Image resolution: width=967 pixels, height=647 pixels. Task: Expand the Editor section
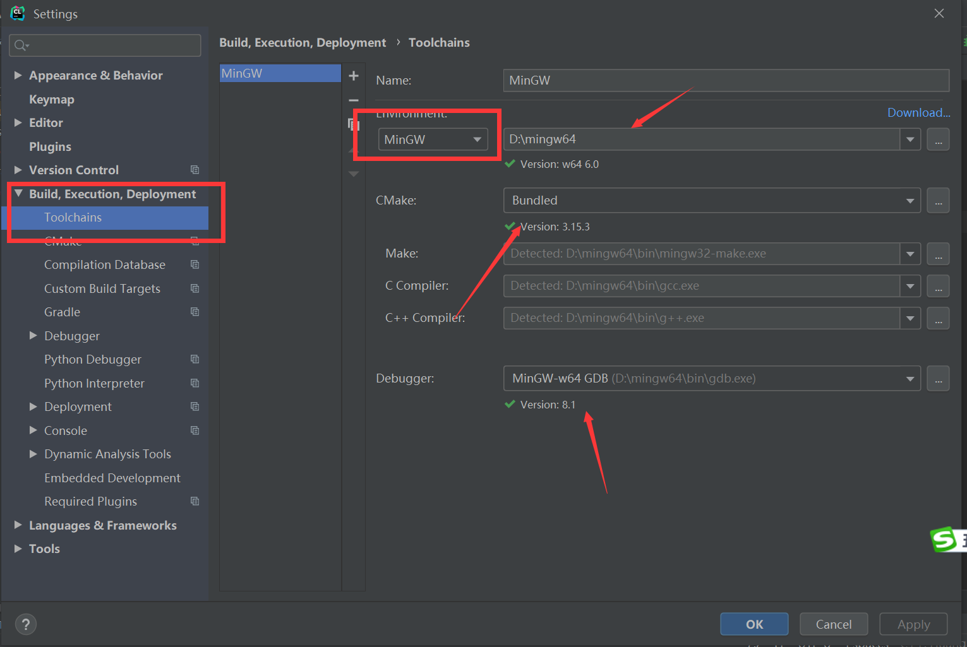[18, 122]
